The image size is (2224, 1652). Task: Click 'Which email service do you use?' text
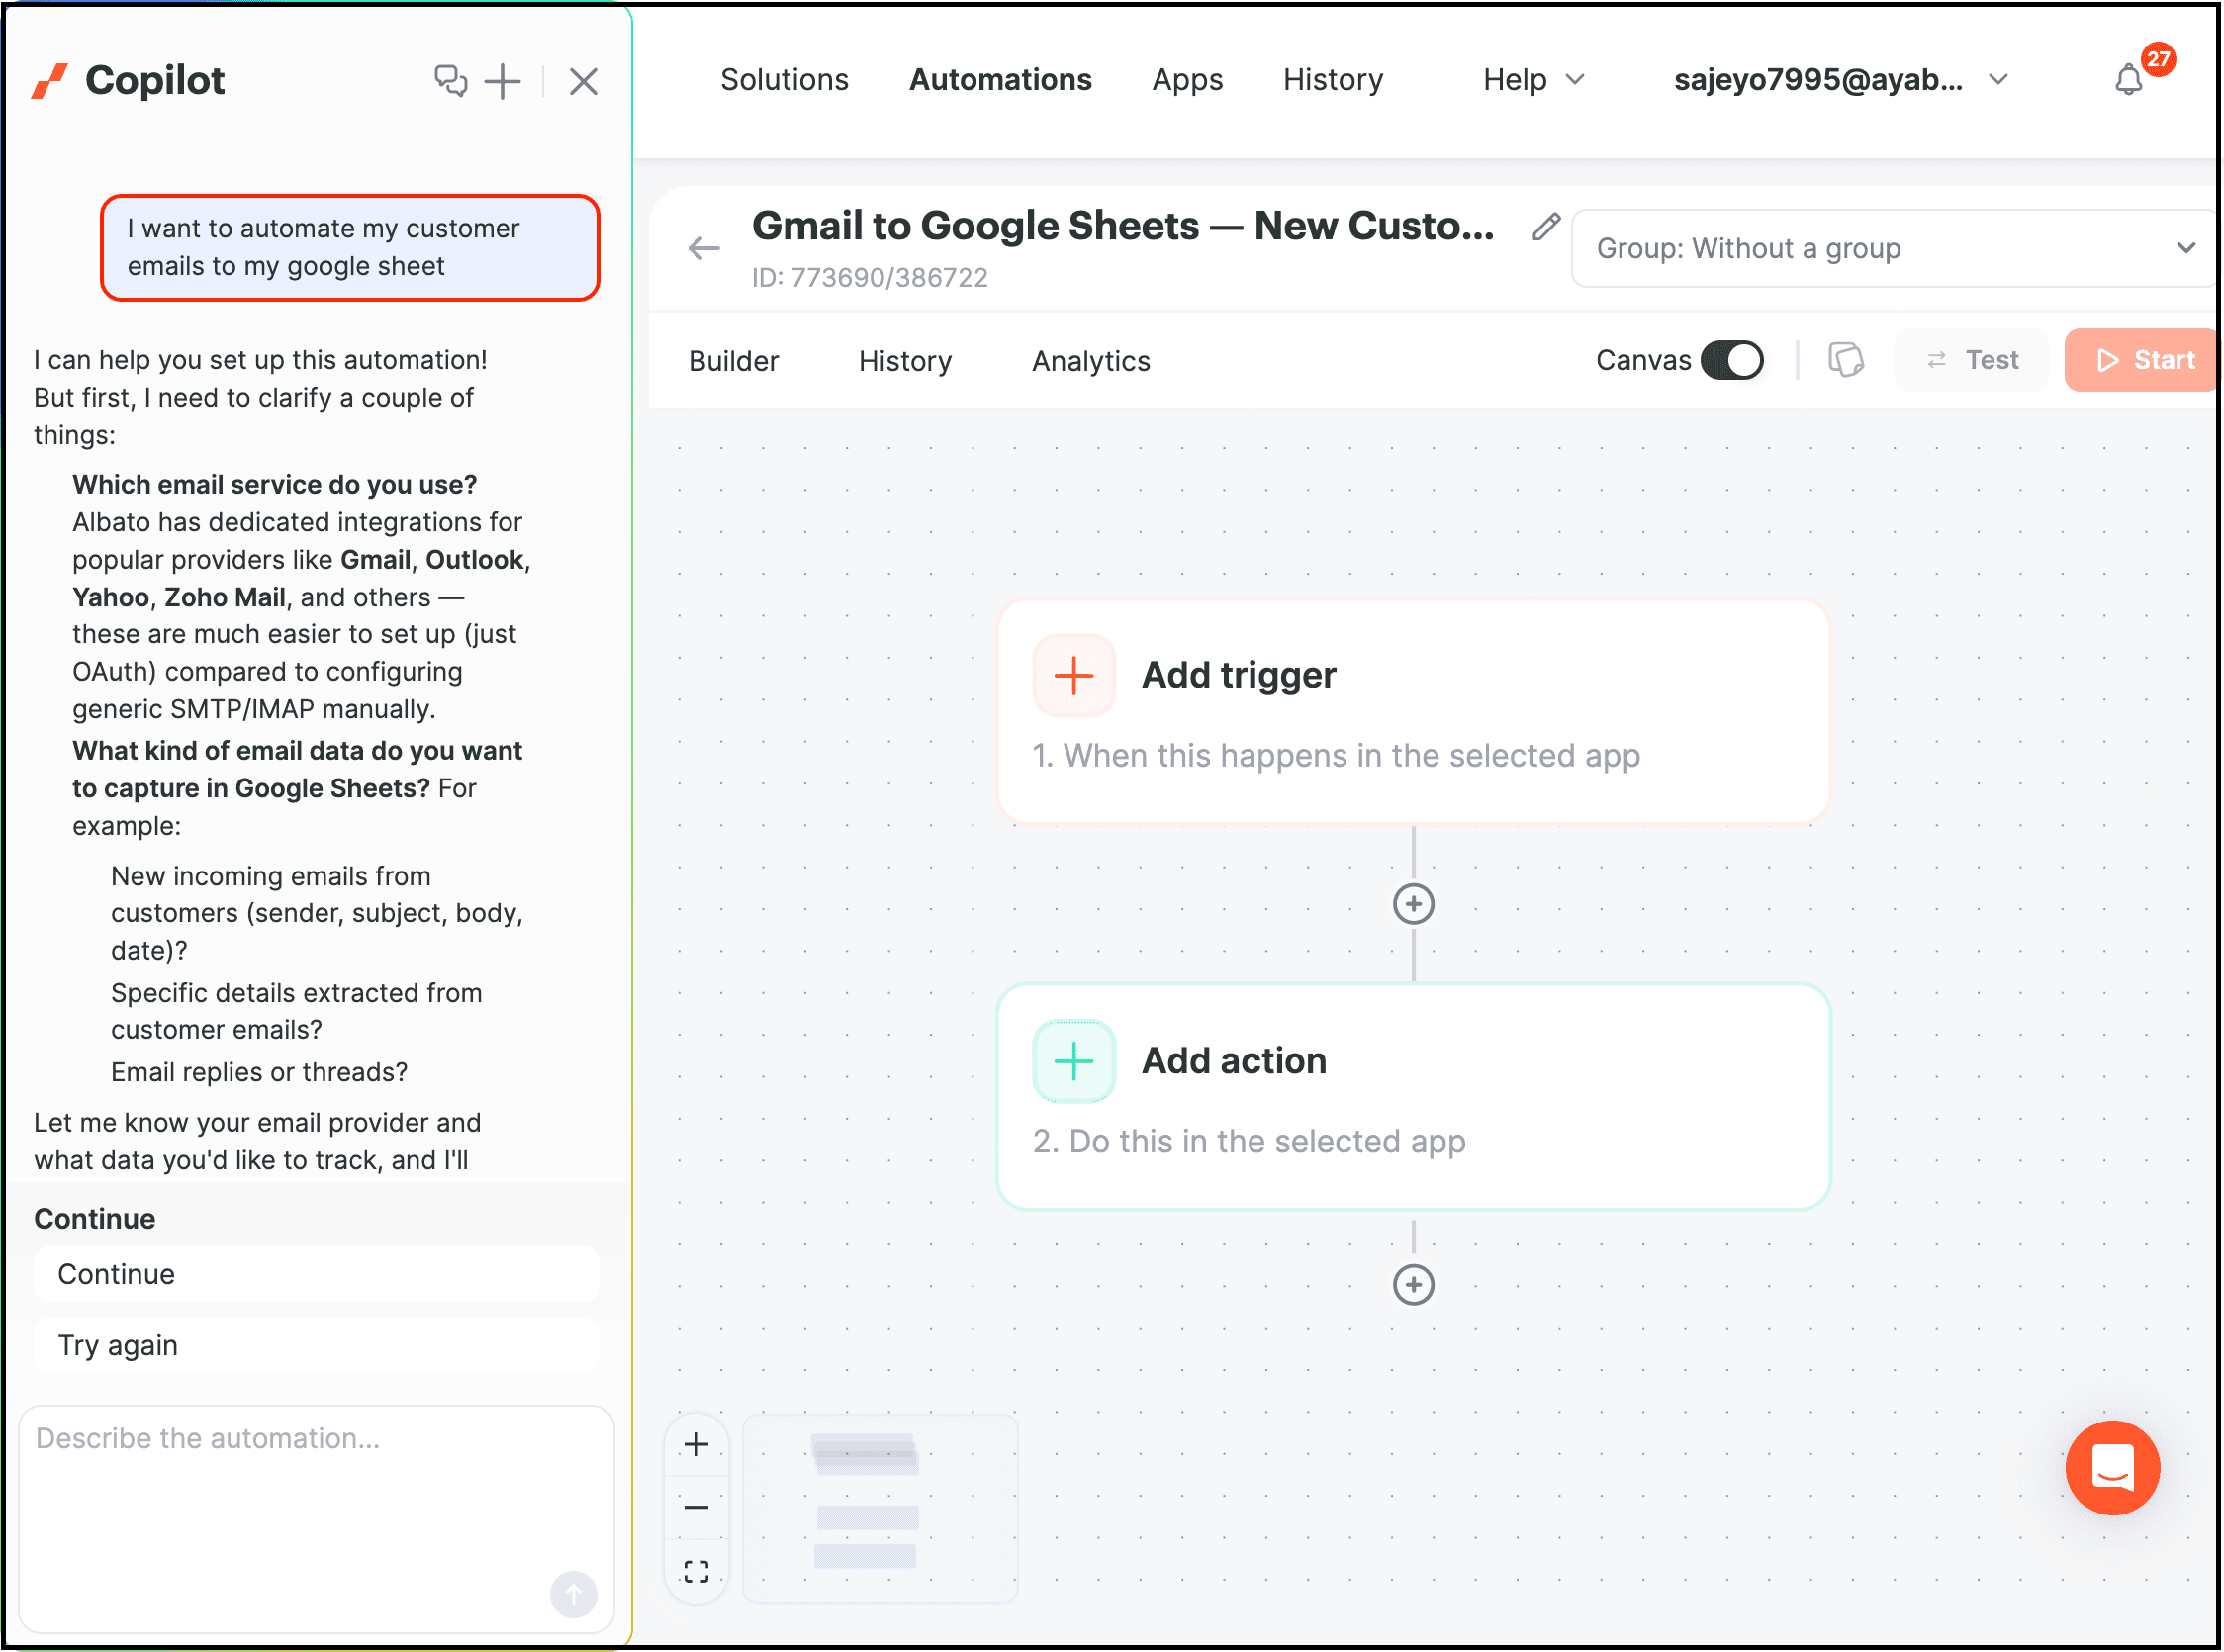click(275, 485)
